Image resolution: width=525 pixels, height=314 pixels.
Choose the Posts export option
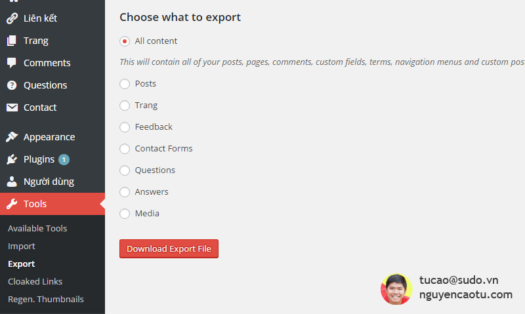pyautogui.click(x=125, y=84)
